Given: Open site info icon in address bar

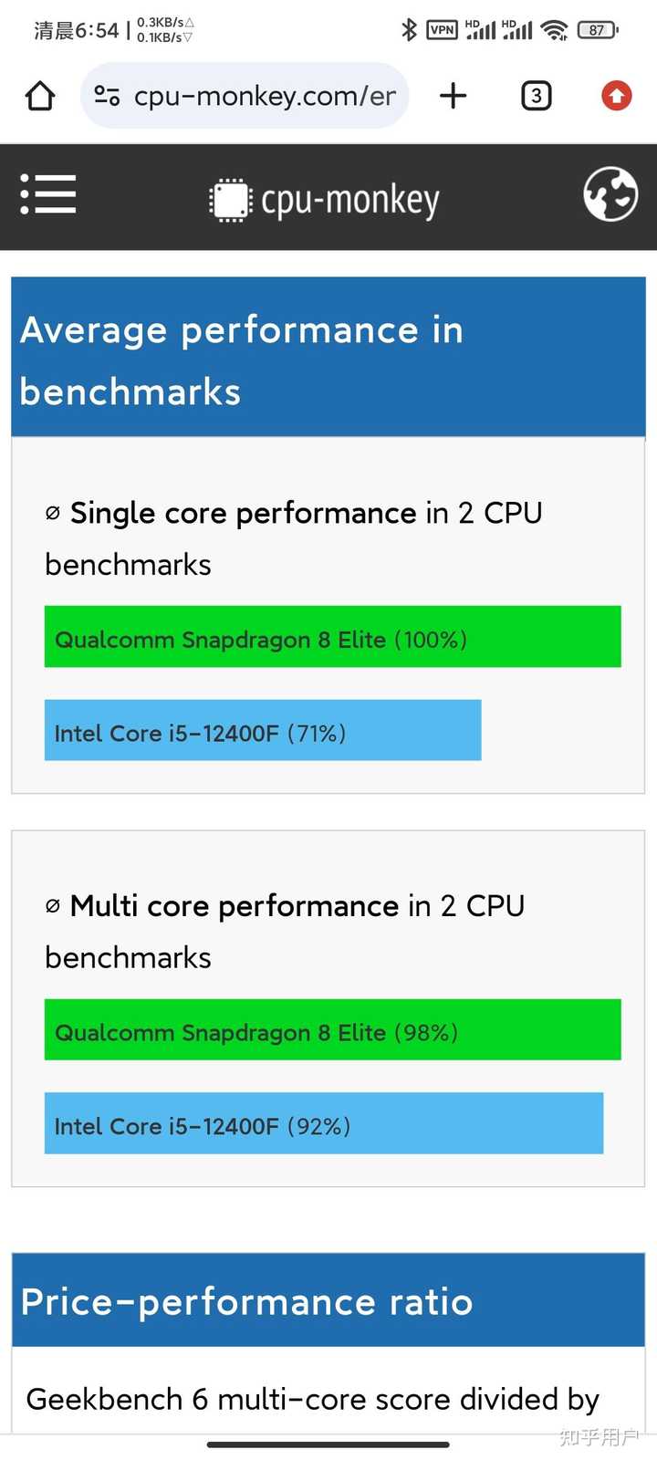Looking at the screenshot, I should (x=108, y=96).
